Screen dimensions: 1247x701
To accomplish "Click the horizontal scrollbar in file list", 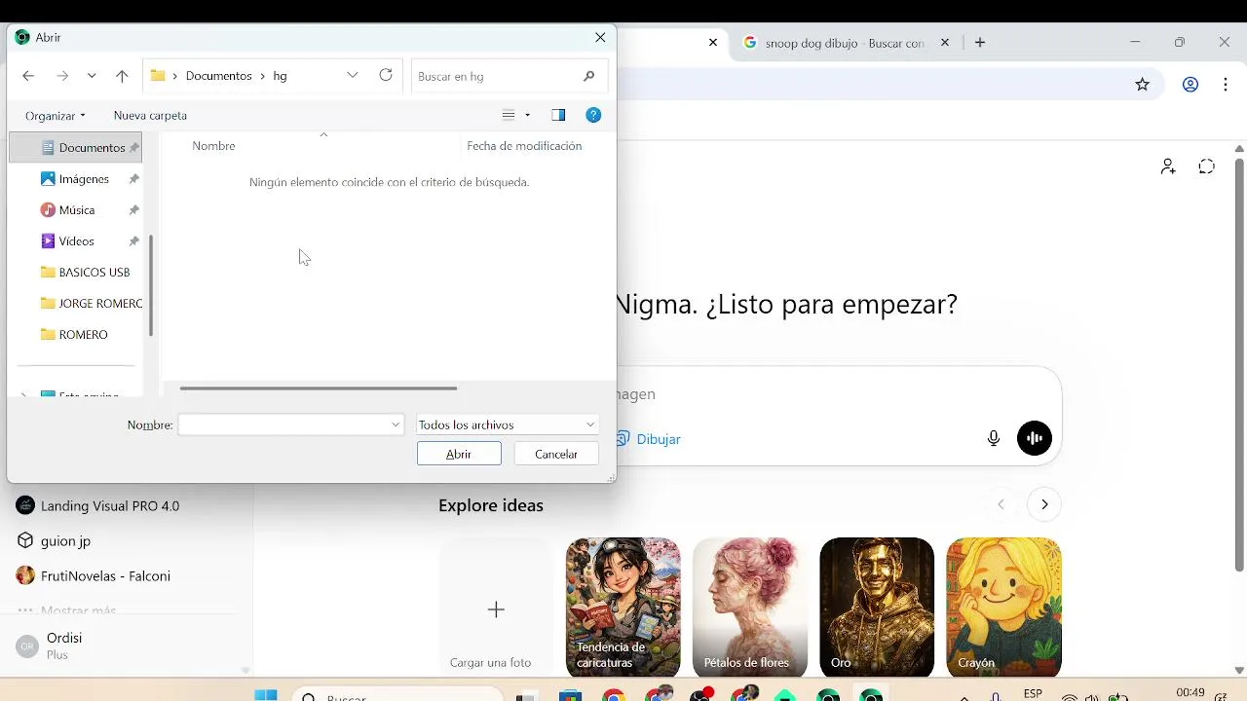I will tap(318, 387).
